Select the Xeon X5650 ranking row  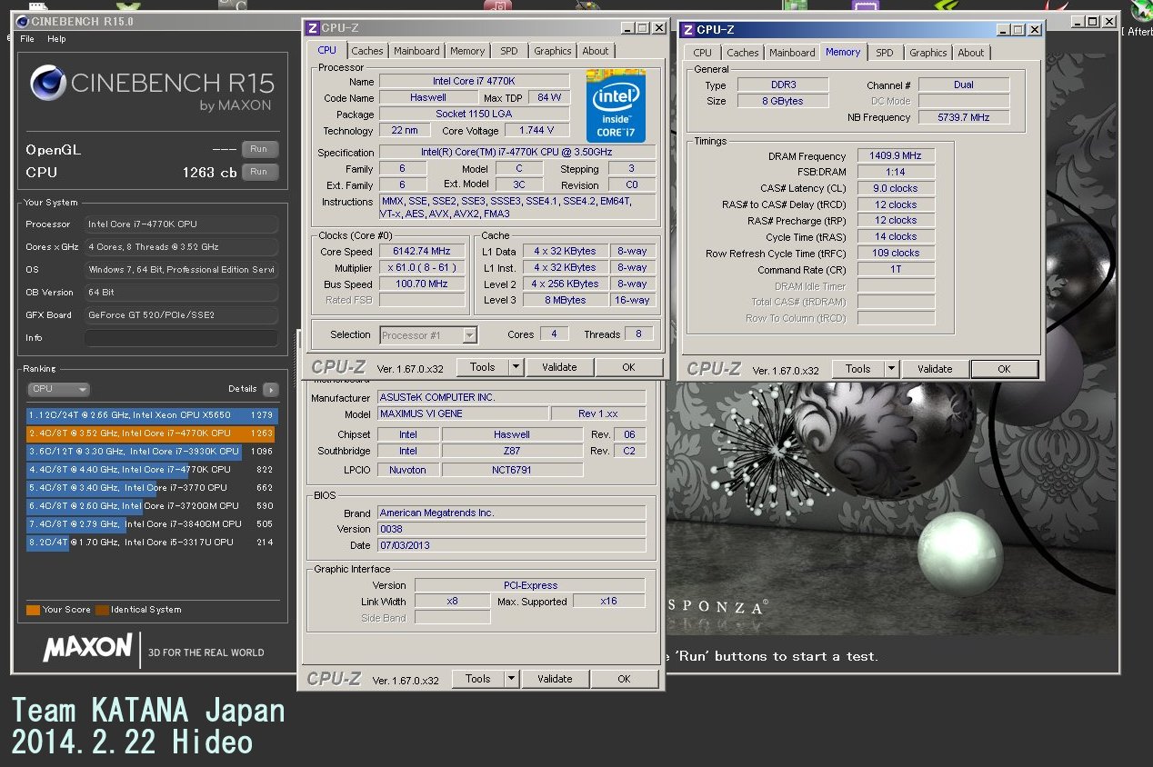click(151, 415)
